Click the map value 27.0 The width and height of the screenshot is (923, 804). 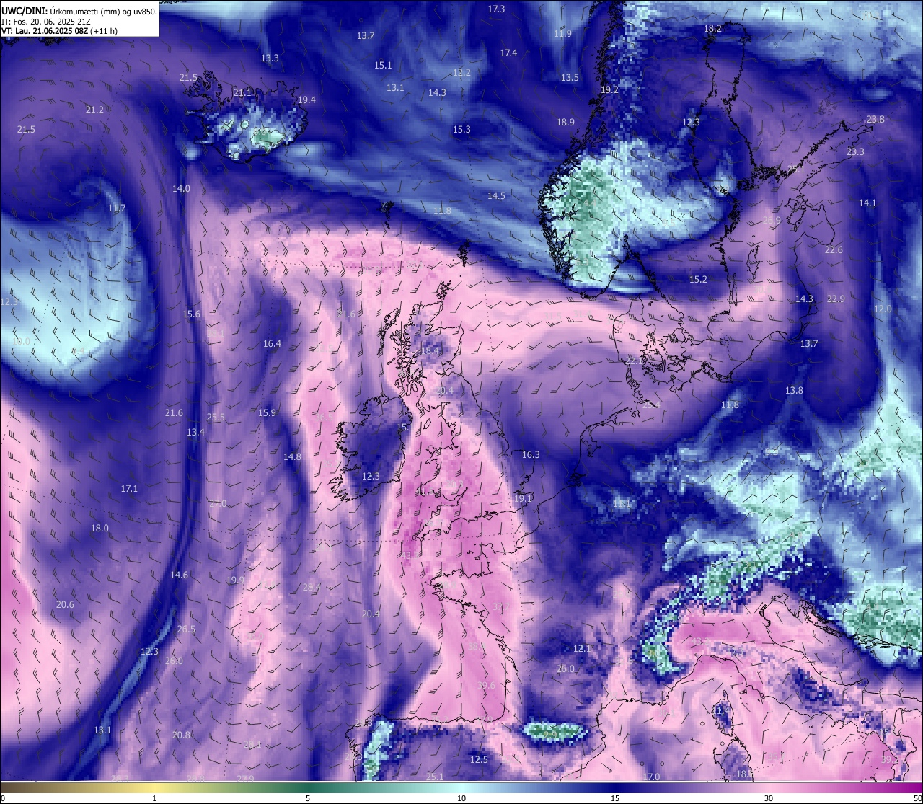pos(218,504)
